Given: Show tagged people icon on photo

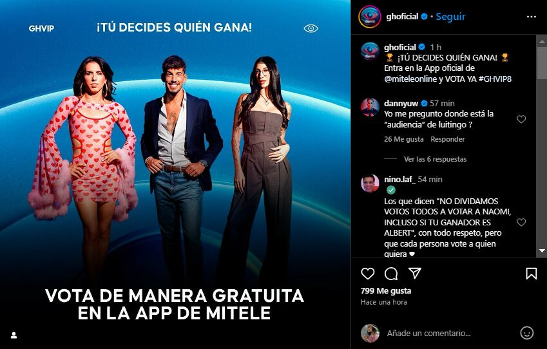Looking at the screenshot, I should coord(14,335).
